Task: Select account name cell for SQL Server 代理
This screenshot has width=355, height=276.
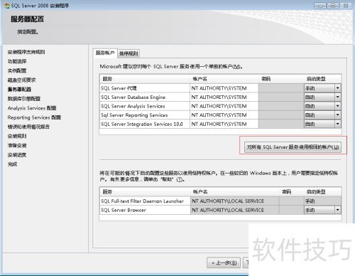Action: click(x=224, y=88)
